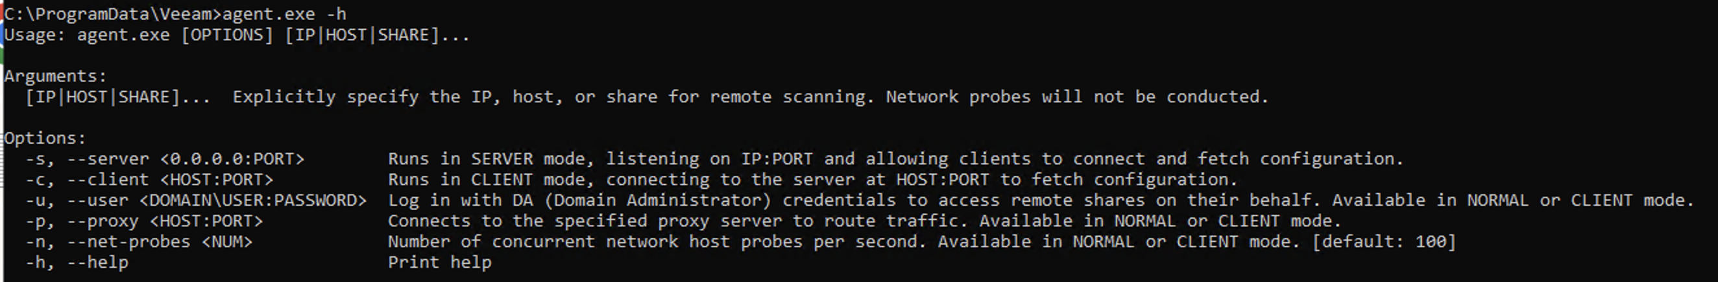Click the <DOMAIN\USER:PASSWORD> placeholder
Image resolution: width=1718 pixels, height=282 pixels.
pos(253,201)
